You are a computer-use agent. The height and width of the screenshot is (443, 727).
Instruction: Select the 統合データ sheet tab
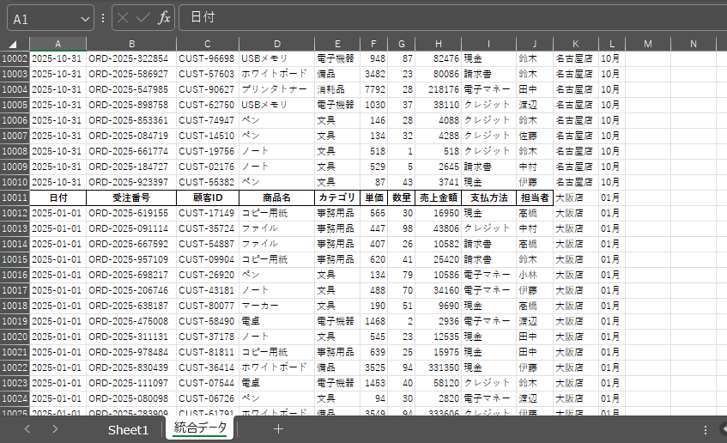click(x=201, y=428)
